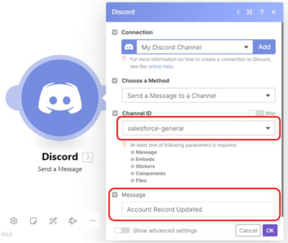This screenshot has height=243, width=288.
Task: Expand the Choose a Method dropdown
Action: [x=199, y=95]
